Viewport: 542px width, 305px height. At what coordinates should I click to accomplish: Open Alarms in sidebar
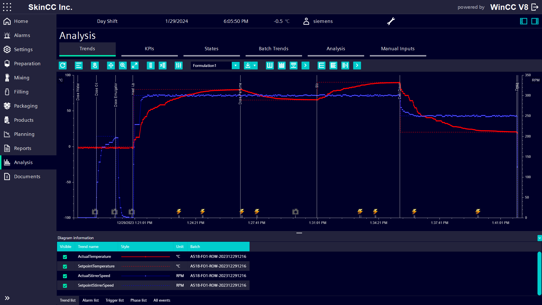pos(28,35)
